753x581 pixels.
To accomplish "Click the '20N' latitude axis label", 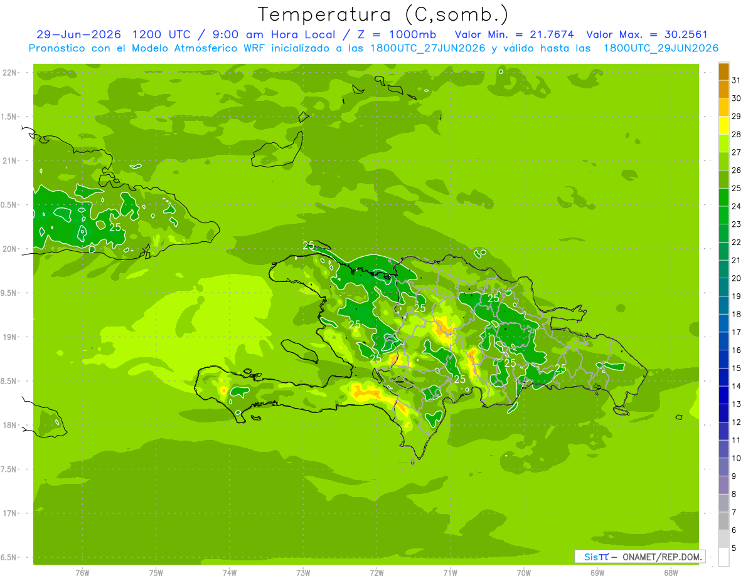I will click(x=10, y=249).
